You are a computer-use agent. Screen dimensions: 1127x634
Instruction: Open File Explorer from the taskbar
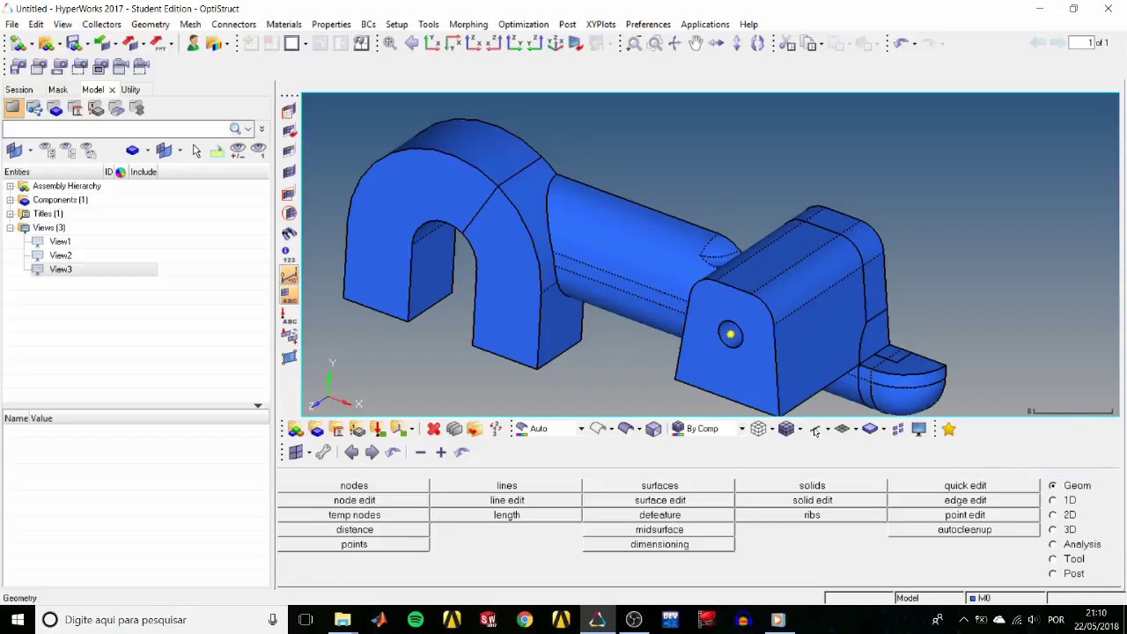(343, 620)
